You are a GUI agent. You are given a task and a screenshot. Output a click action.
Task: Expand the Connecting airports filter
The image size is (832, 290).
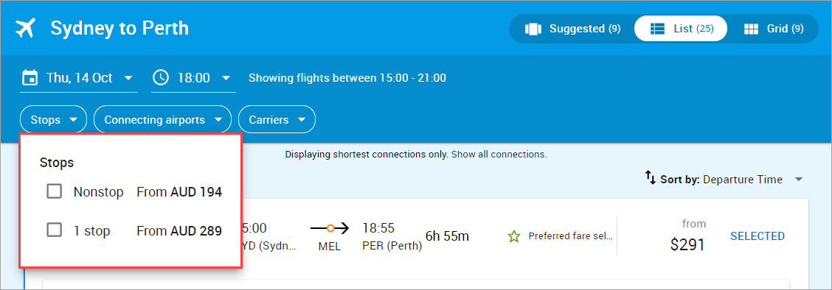coord(162,120)
